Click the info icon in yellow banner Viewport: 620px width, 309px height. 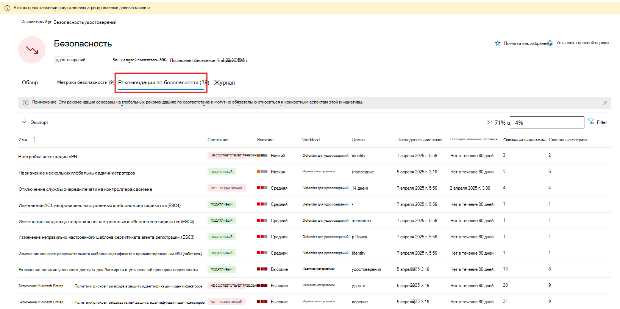point(7,8)
